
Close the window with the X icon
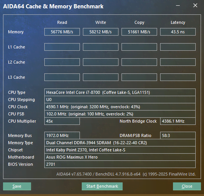click(x=195, y=5)
